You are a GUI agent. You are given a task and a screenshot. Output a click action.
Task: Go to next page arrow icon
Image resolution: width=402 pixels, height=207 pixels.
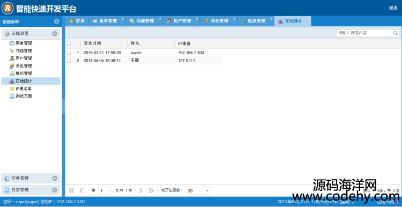point(140,190)
